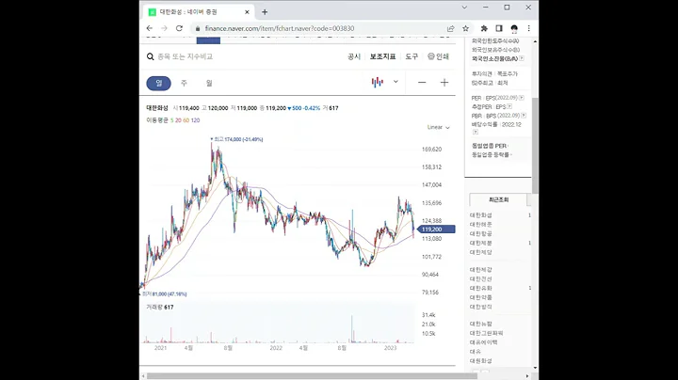Image resolution: width=678 pixels, height=380 pixels.
Task: Open 대한제강 in the recent list
Action: point(481,270)
